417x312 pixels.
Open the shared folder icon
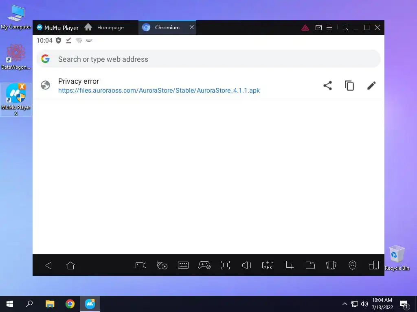click(310, 265)
